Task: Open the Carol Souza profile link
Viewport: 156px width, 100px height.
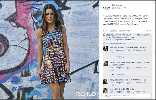Action: pos(132,24)
